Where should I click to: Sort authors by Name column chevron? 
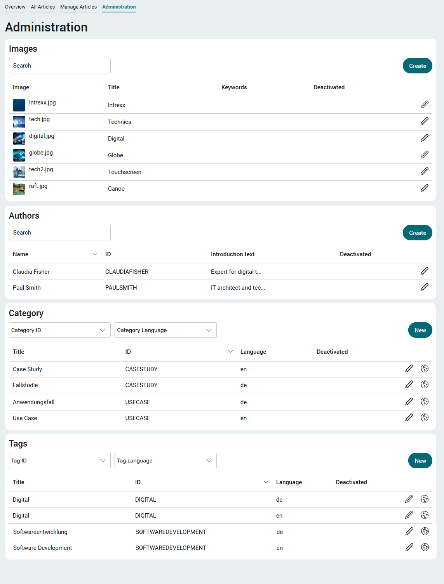coord(95,254)
